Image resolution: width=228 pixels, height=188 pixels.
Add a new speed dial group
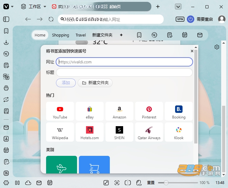coord(121,35)
